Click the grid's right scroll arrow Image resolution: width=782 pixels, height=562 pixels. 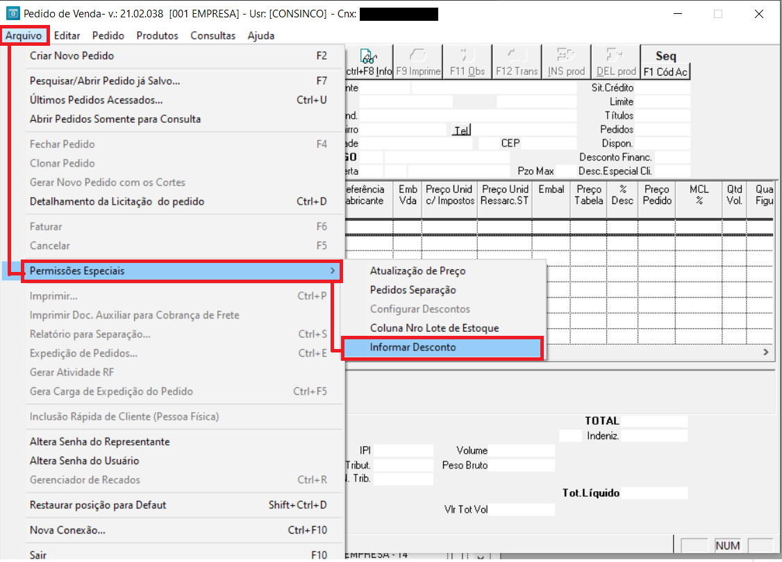coord(766,352)
